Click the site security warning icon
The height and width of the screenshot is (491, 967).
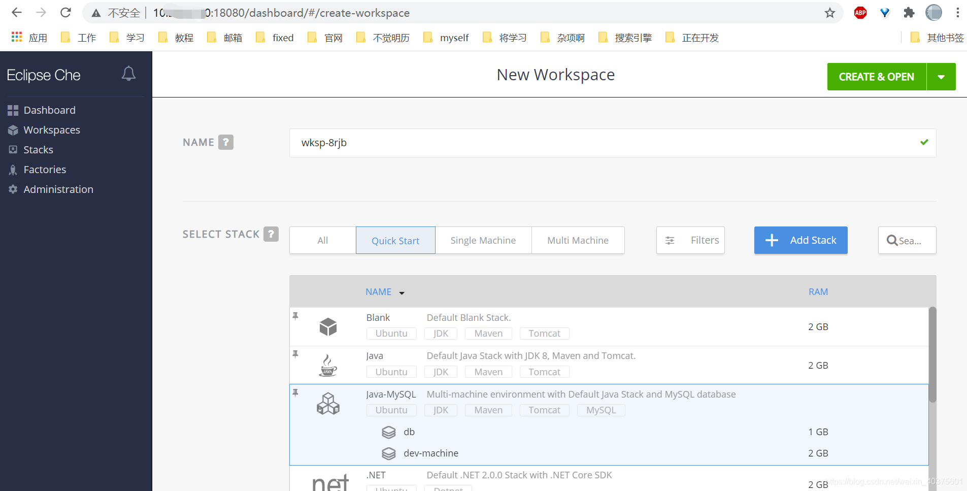pos(96,13)
